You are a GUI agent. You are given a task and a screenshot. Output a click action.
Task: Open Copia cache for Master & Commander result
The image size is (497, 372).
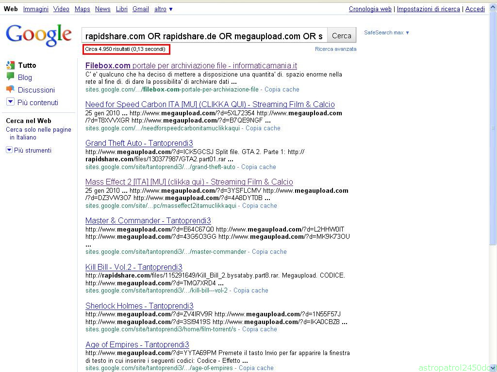269,252
